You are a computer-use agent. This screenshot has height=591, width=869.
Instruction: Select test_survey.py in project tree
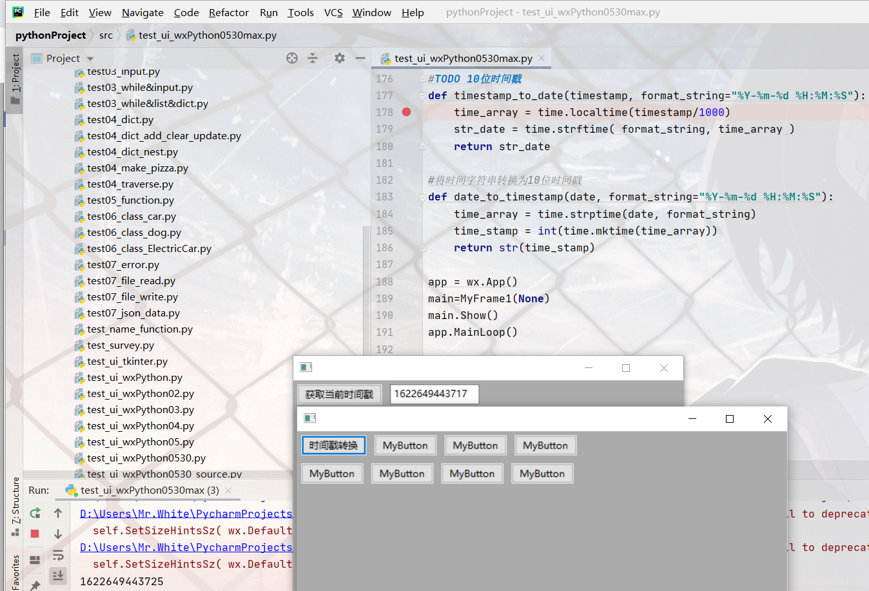121,345
